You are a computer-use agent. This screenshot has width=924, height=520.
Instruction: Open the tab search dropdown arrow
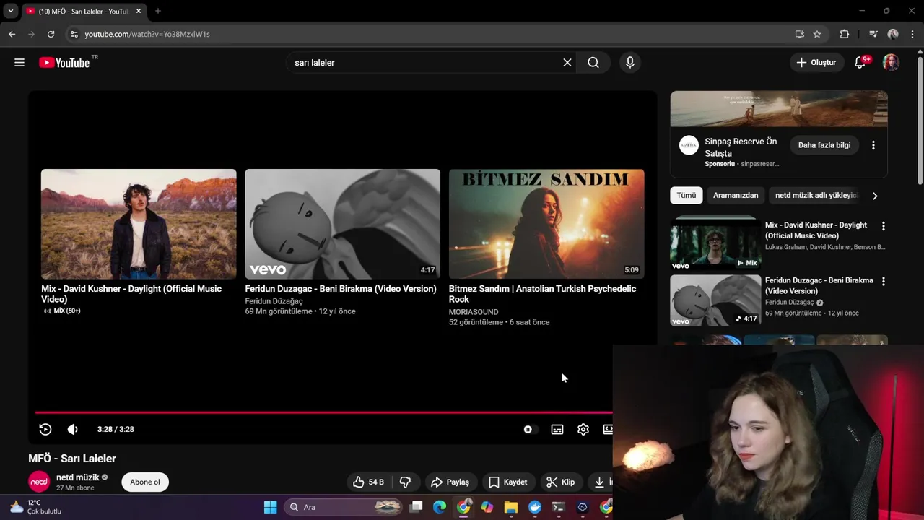10,11
